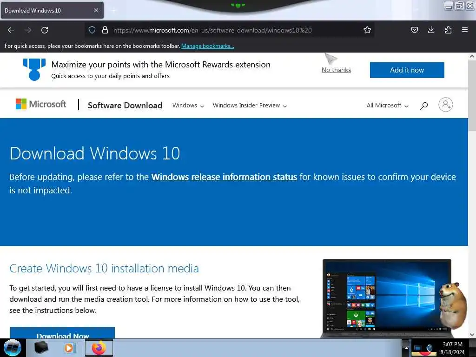Click the URL address bar field
This screenshot has width=476, height=357.
pyautogui.click(x=229, y=30)
